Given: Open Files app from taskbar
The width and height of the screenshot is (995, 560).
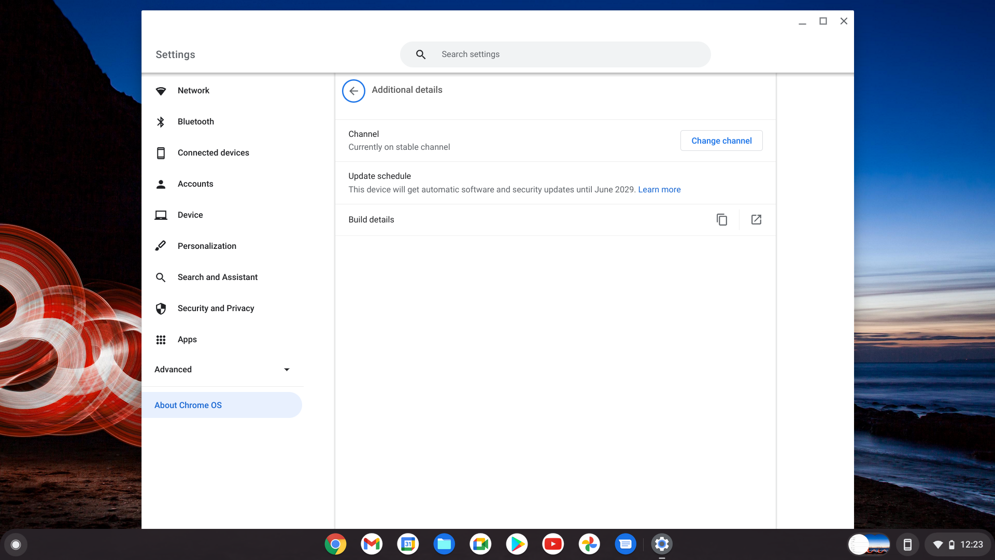Looking at the screenshot, I should click(444, 543).
